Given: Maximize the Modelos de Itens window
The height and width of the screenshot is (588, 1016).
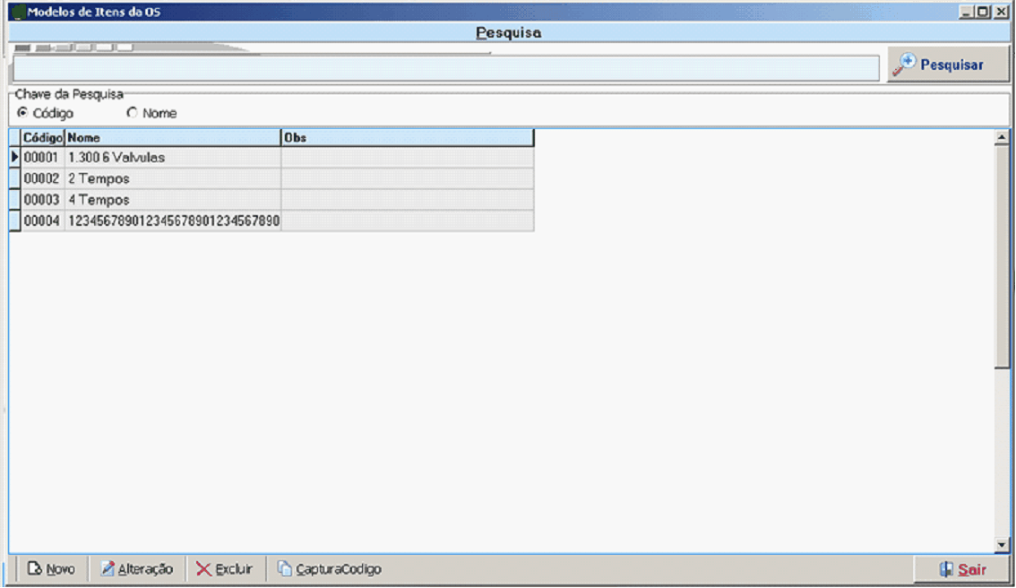Looking at the screenshot, I should pos(985,13).
